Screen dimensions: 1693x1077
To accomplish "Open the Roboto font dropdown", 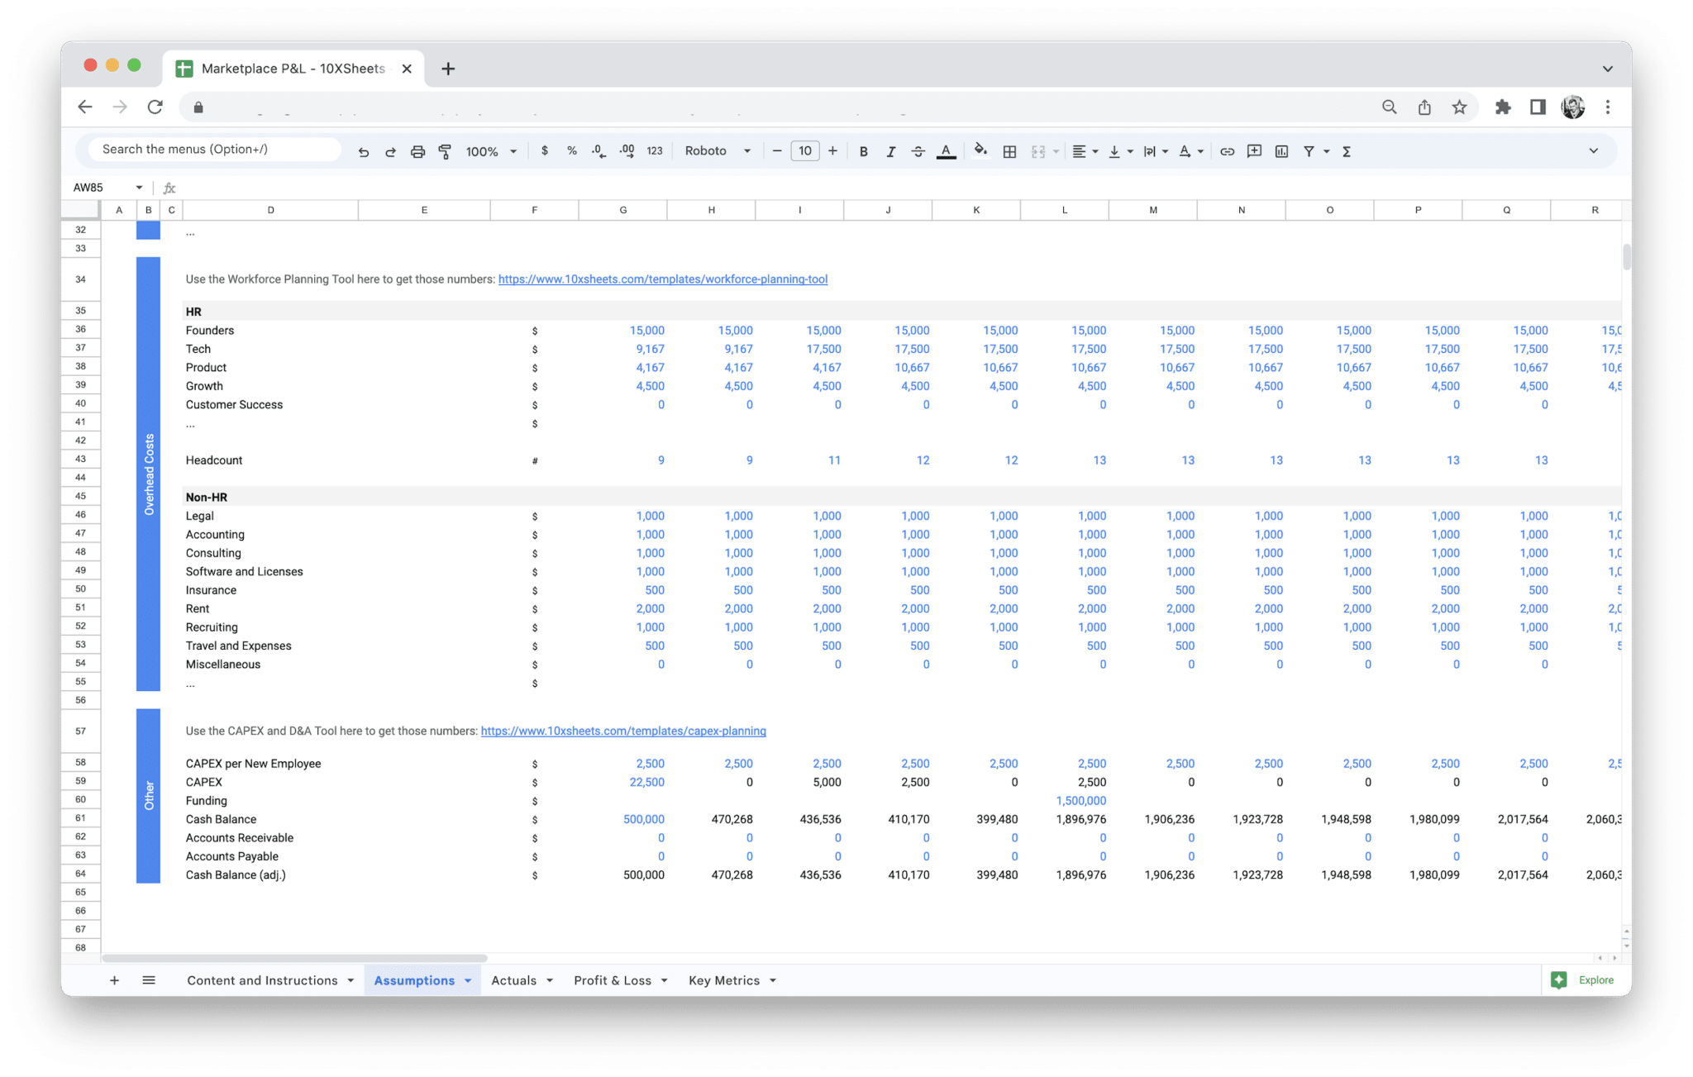I will point(716,151).
